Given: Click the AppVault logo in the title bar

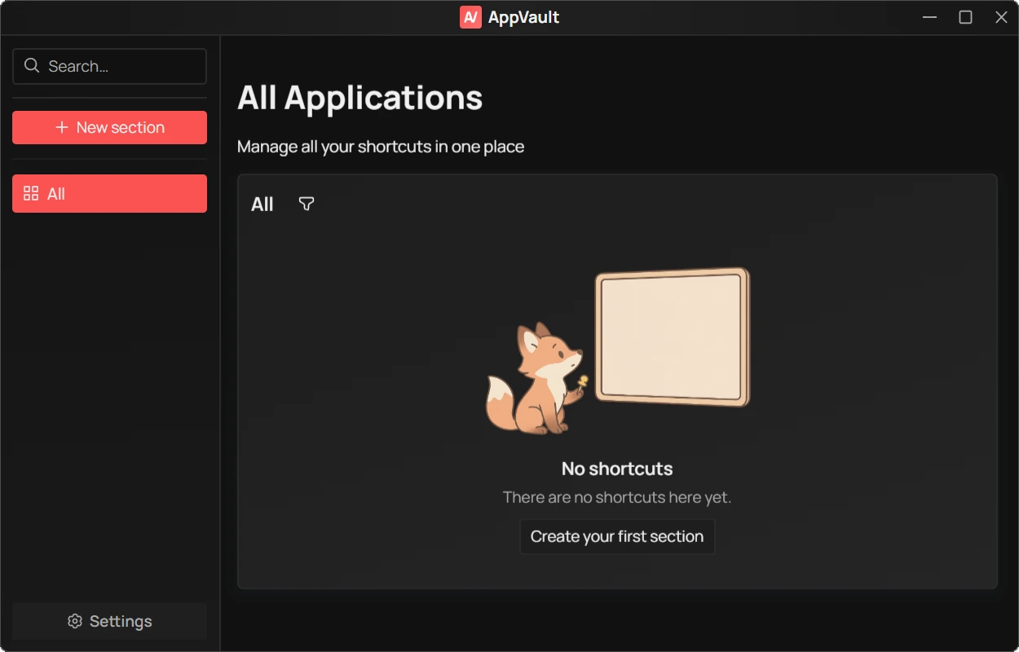Looking at the screenshot, I should point(470,16).
